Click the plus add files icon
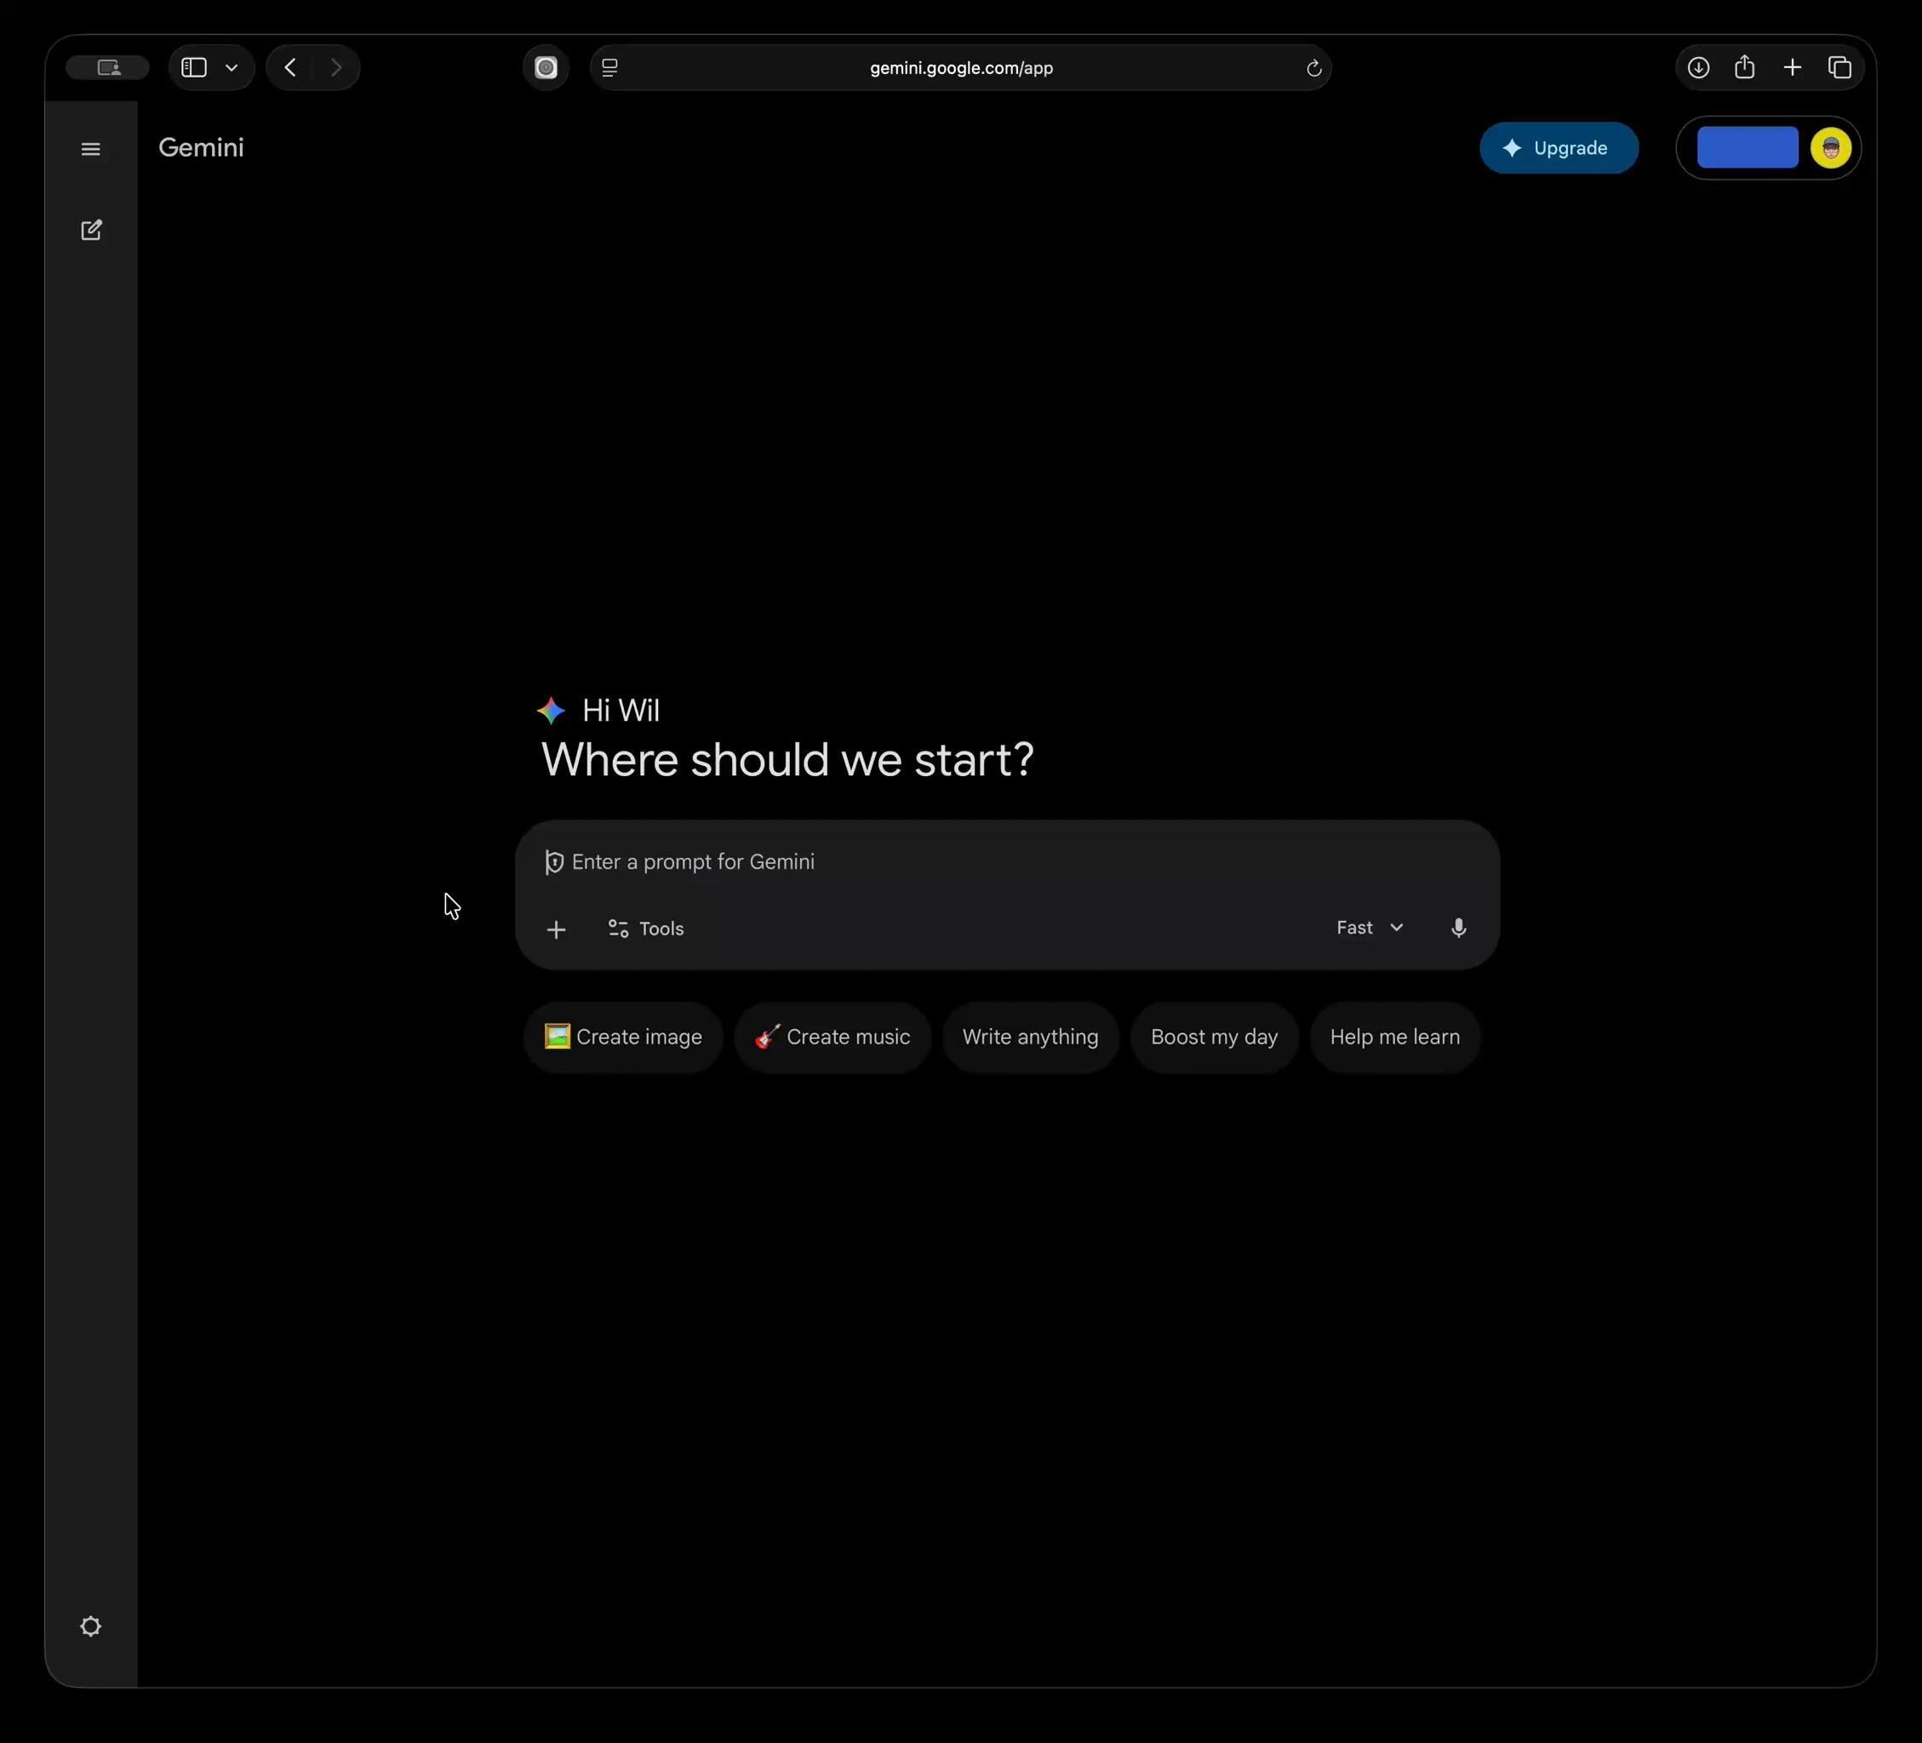The width and height of the screenshot is (1922, 1743). tap(556, 929)
